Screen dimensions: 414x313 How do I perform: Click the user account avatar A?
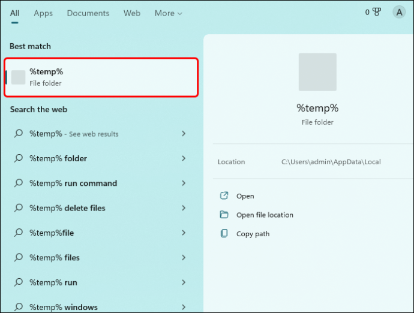pos(399,12)
